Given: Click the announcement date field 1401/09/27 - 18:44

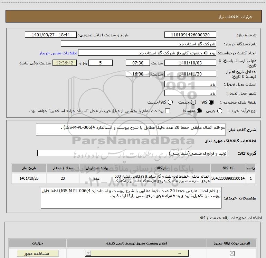Looking at the screenshot, I should pyautogui.click(x=51, y=35).
